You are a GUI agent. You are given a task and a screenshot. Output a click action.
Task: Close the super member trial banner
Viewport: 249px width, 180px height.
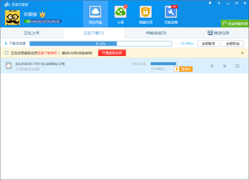coord(242,53)
